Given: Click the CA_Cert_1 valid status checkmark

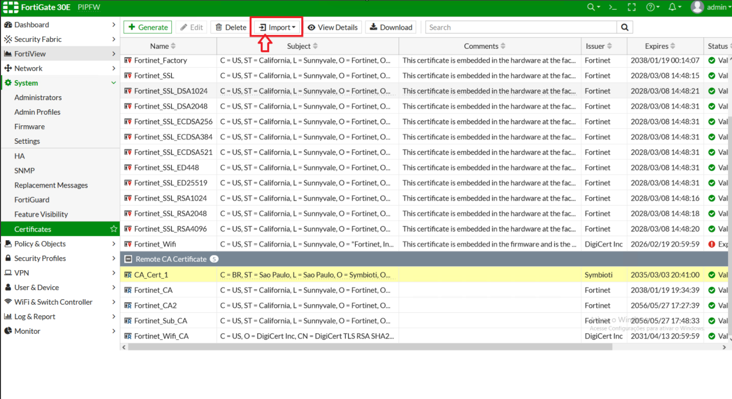Looking at the screenshot, I should point(711,275).
